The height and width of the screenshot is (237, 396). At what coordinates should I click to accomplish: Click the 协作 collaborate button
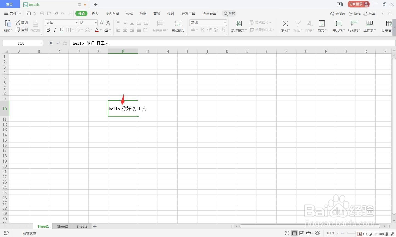point(354,14)
